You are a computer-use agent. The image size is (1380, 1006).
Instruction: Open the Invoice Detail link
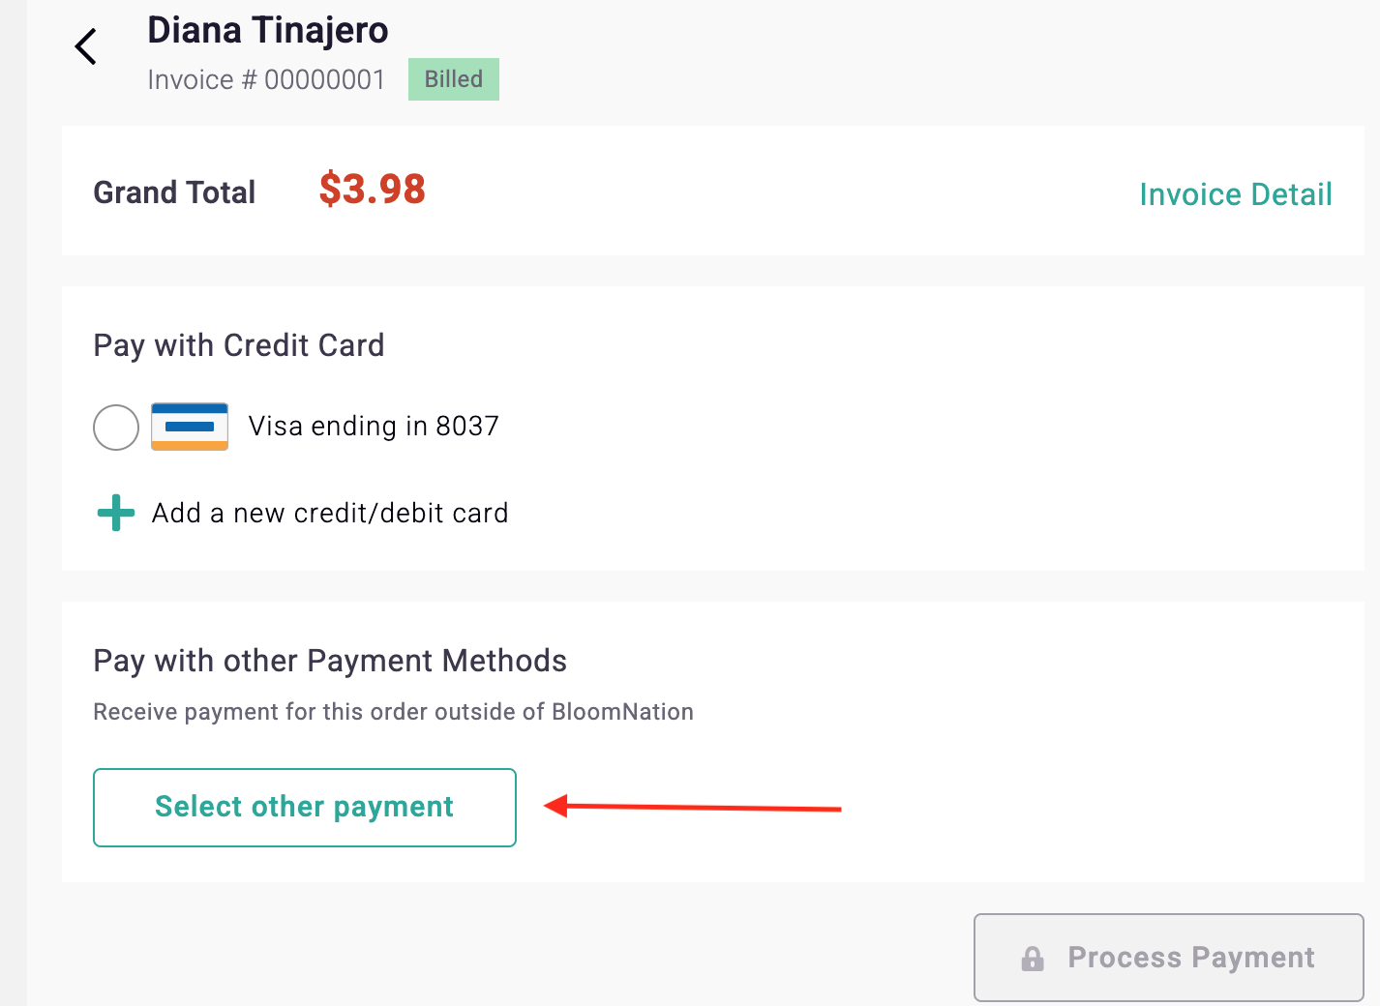pyautogui.click(x=1236, y=194)
